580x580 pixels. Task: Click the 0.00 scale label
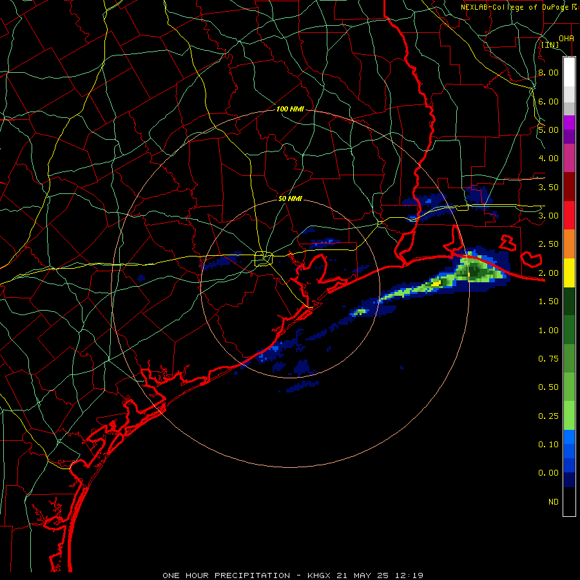[x=548, y=473]
